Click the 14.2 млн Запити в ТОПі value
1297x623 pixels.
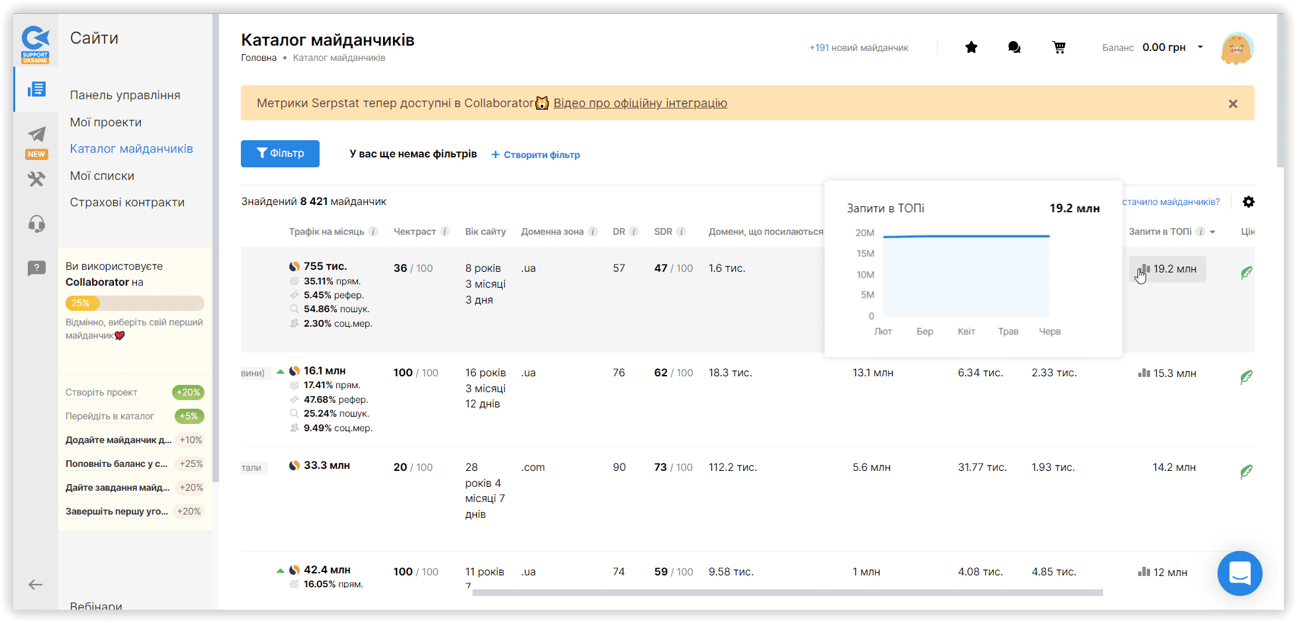1175,468
